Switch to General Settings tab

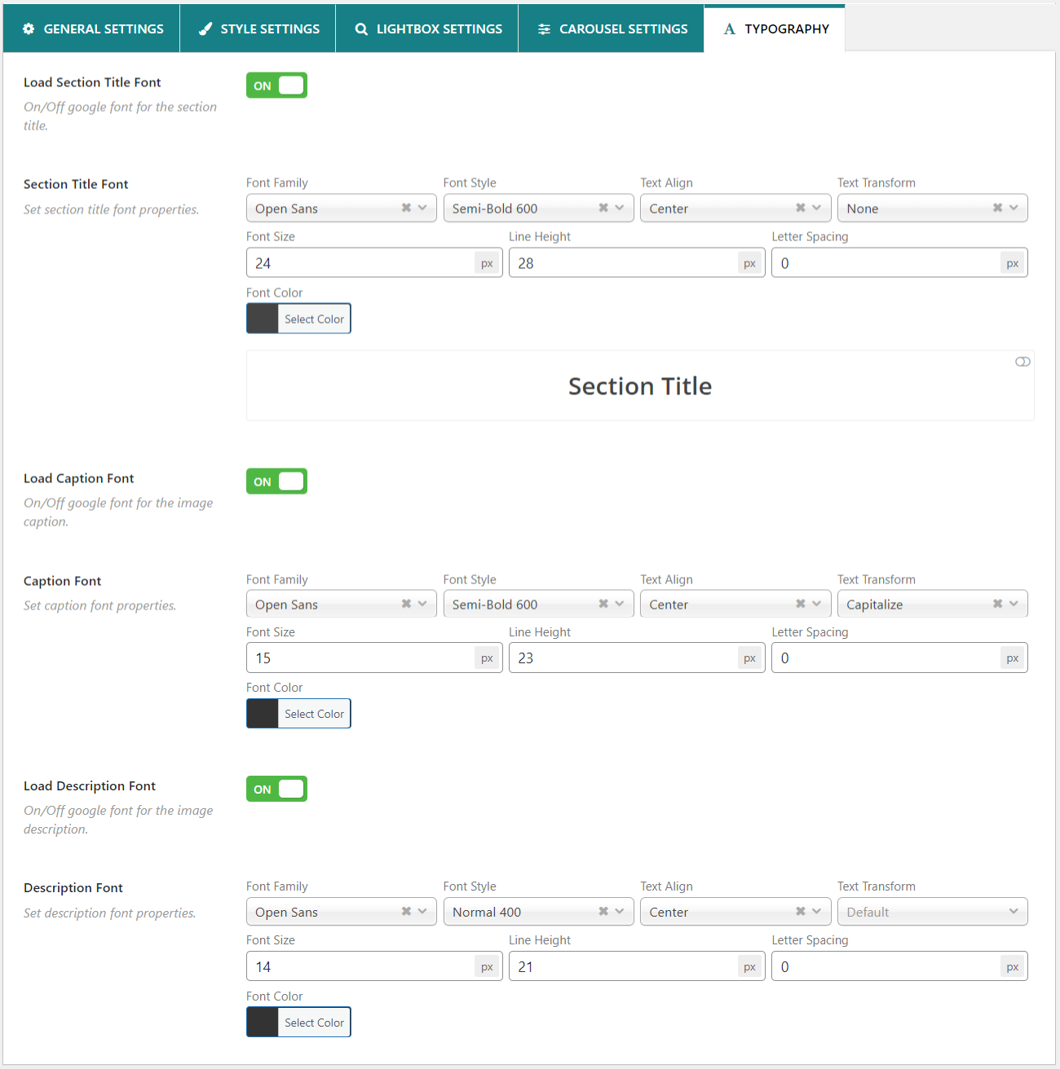[92, 29]
